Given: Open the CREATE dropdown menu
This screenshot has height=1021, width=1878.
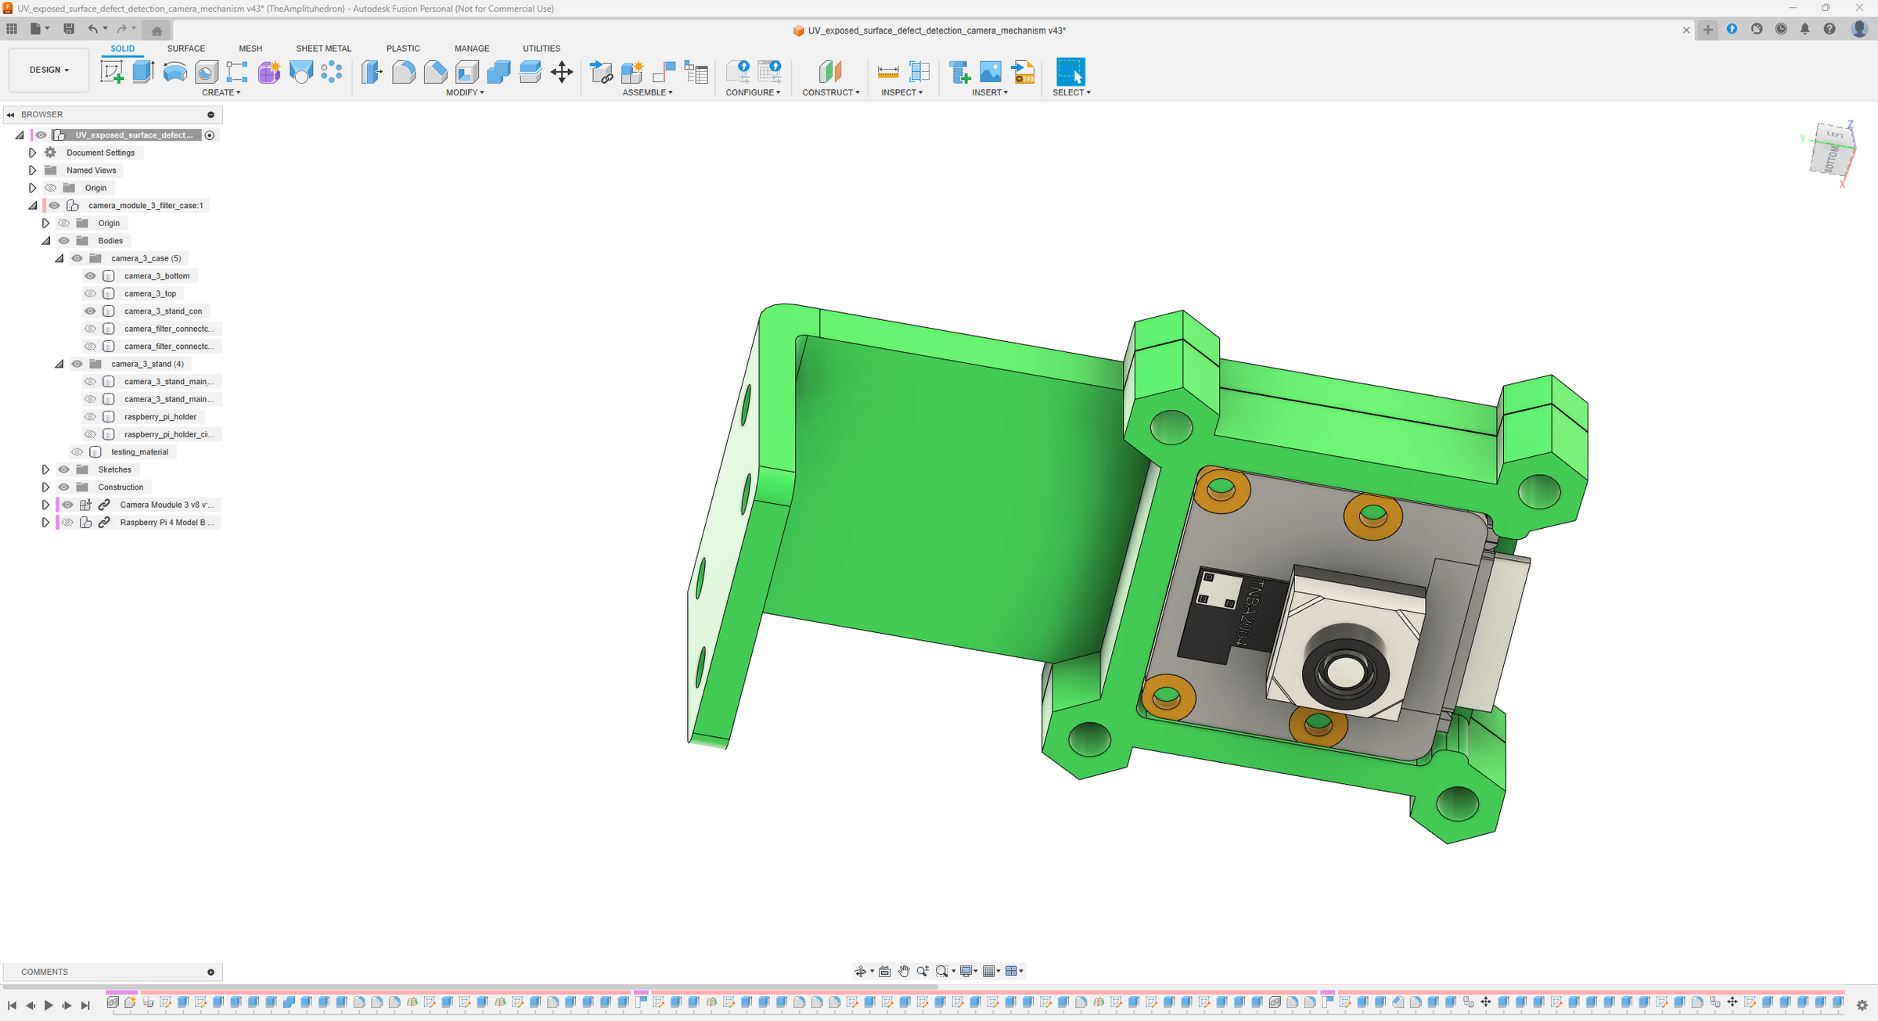Looking at the screenshot, I should point(221,92).
